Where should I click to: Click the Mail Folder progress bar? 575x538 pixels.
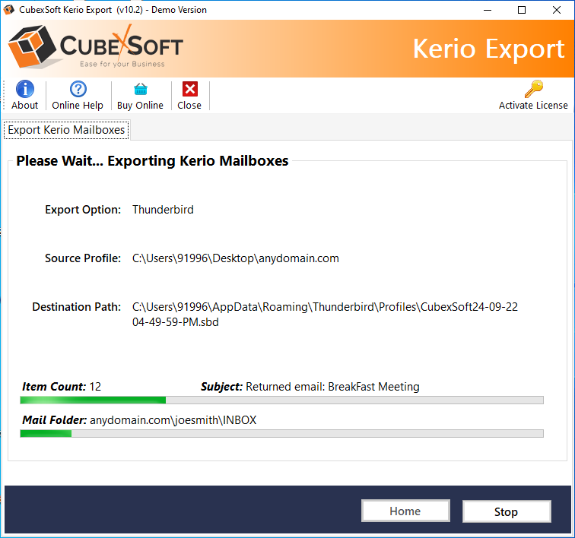tap(281, 434)
